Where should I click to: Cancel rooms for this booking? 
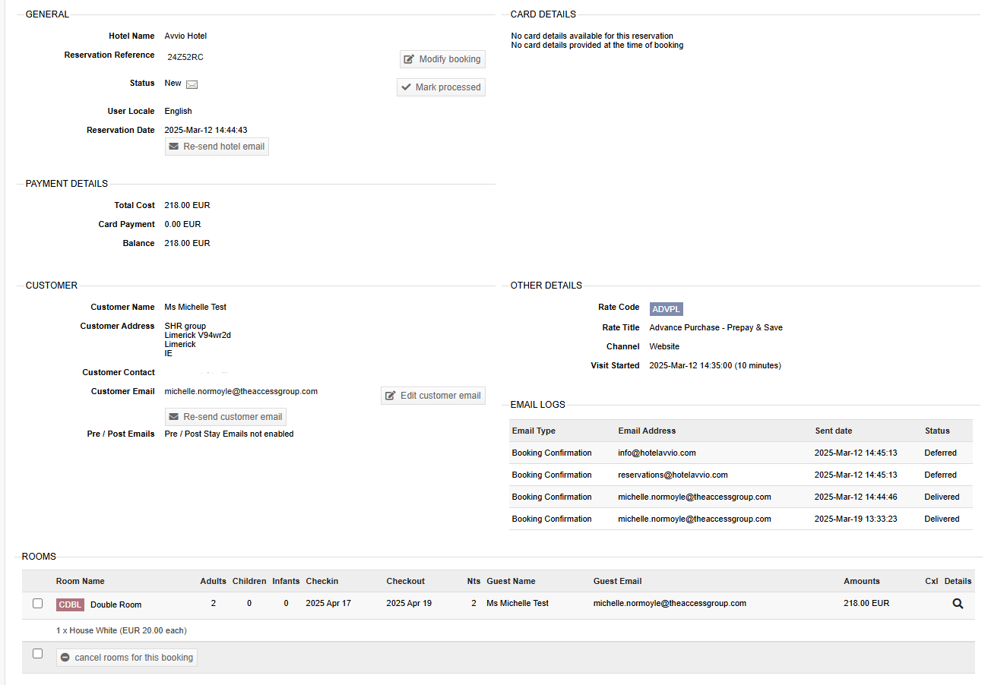[127, 658]
